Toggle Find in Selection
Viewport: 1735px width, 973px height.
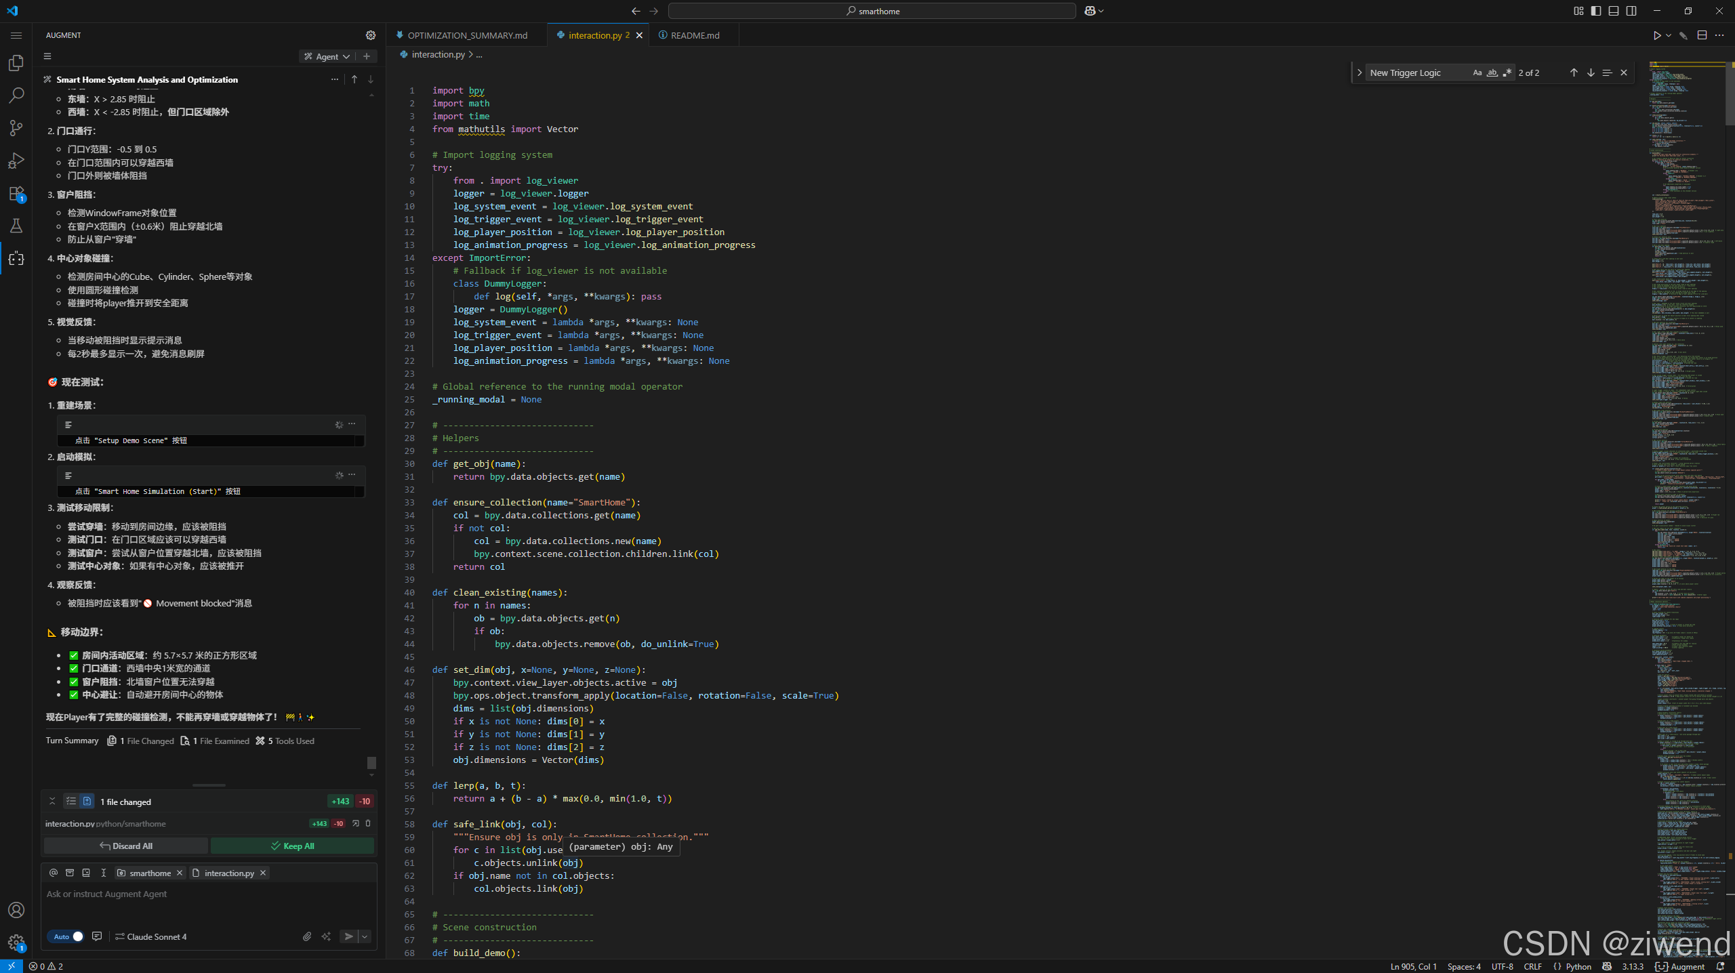(x=1607, y=73)
